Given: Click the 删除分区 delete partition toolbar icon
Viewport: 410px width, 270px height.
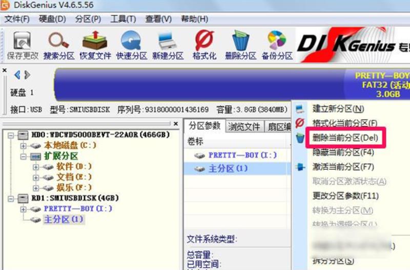Looking at the screenshot, I should pos(240,46).
